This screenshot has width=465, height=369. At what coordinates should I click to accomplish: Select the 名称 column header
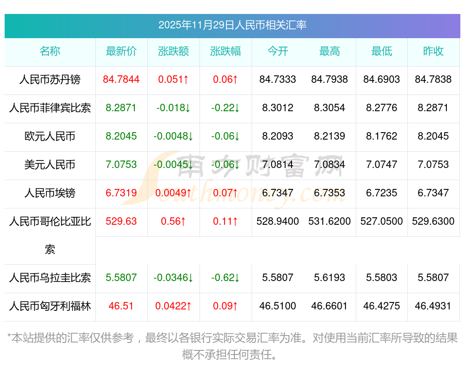pos(50,51)
